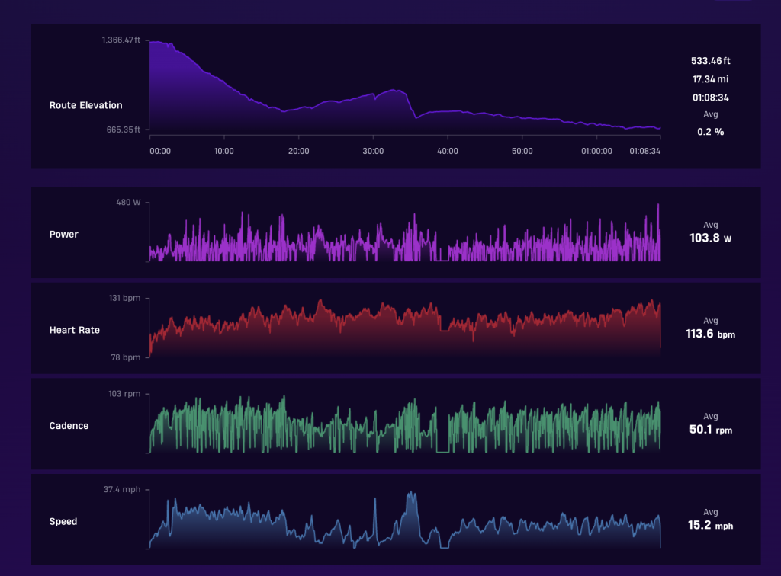
Task: Select the 01:00:00 time axis tick
Action: click(596, 151)
